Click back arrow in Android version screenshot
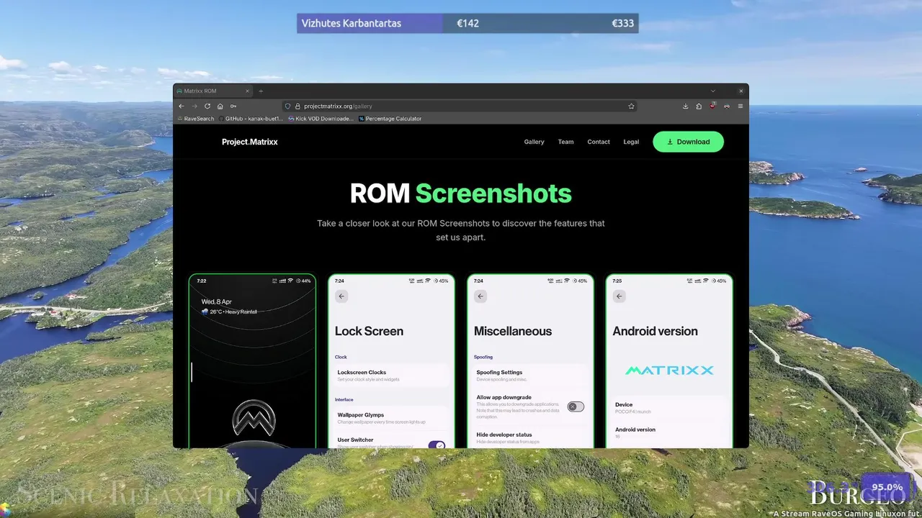The image size is (922, 518). (x=619, y=296)
